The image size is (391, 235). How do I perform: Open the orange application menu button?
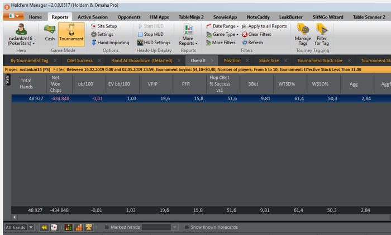pyautogui.click(x=13, y=16)
